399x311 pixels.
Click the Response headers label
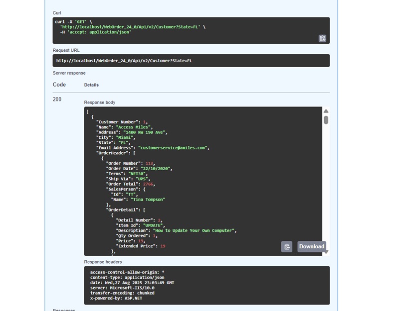(x=102, y=261)
